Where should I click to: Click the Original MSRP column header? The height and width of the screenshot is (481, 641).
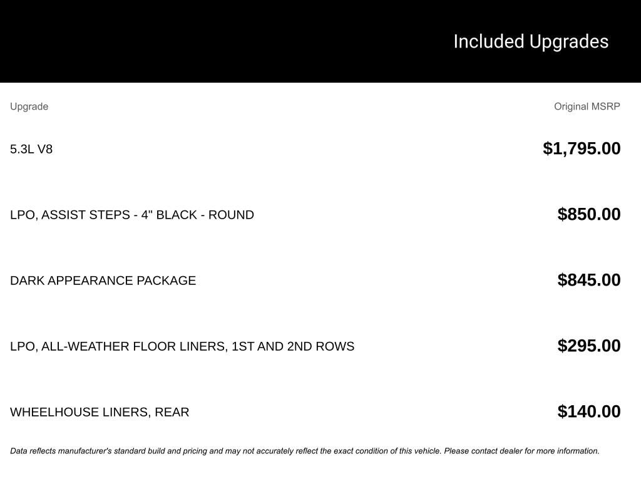(587, 106)
